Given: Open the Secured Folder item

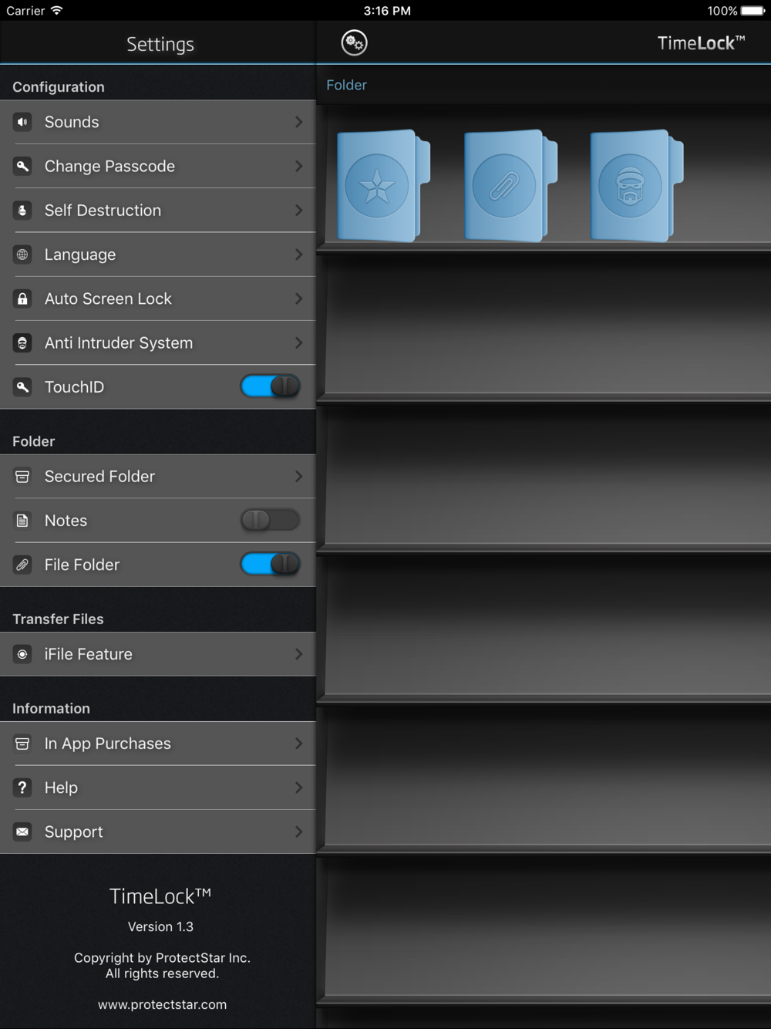Looking at the screenshot, I should [158, 477].
